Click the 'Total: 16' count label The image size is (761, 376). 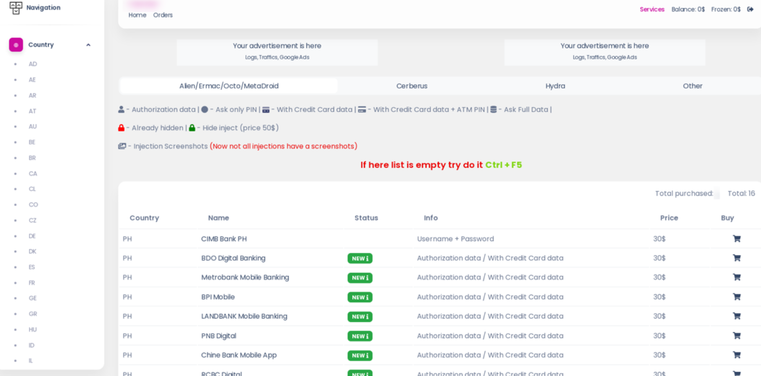[741, 194]
